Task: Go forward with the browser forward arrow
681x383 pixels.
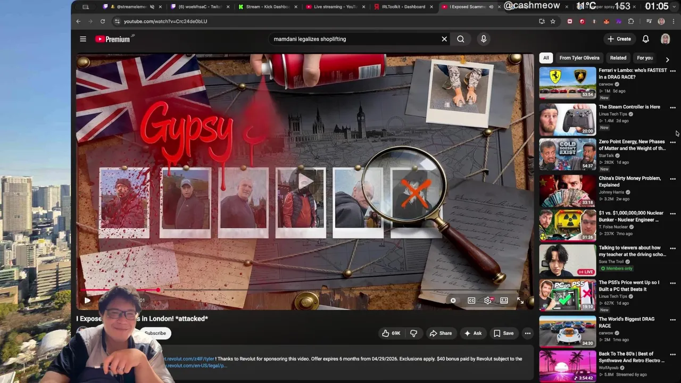Action: tap(90, 21)
